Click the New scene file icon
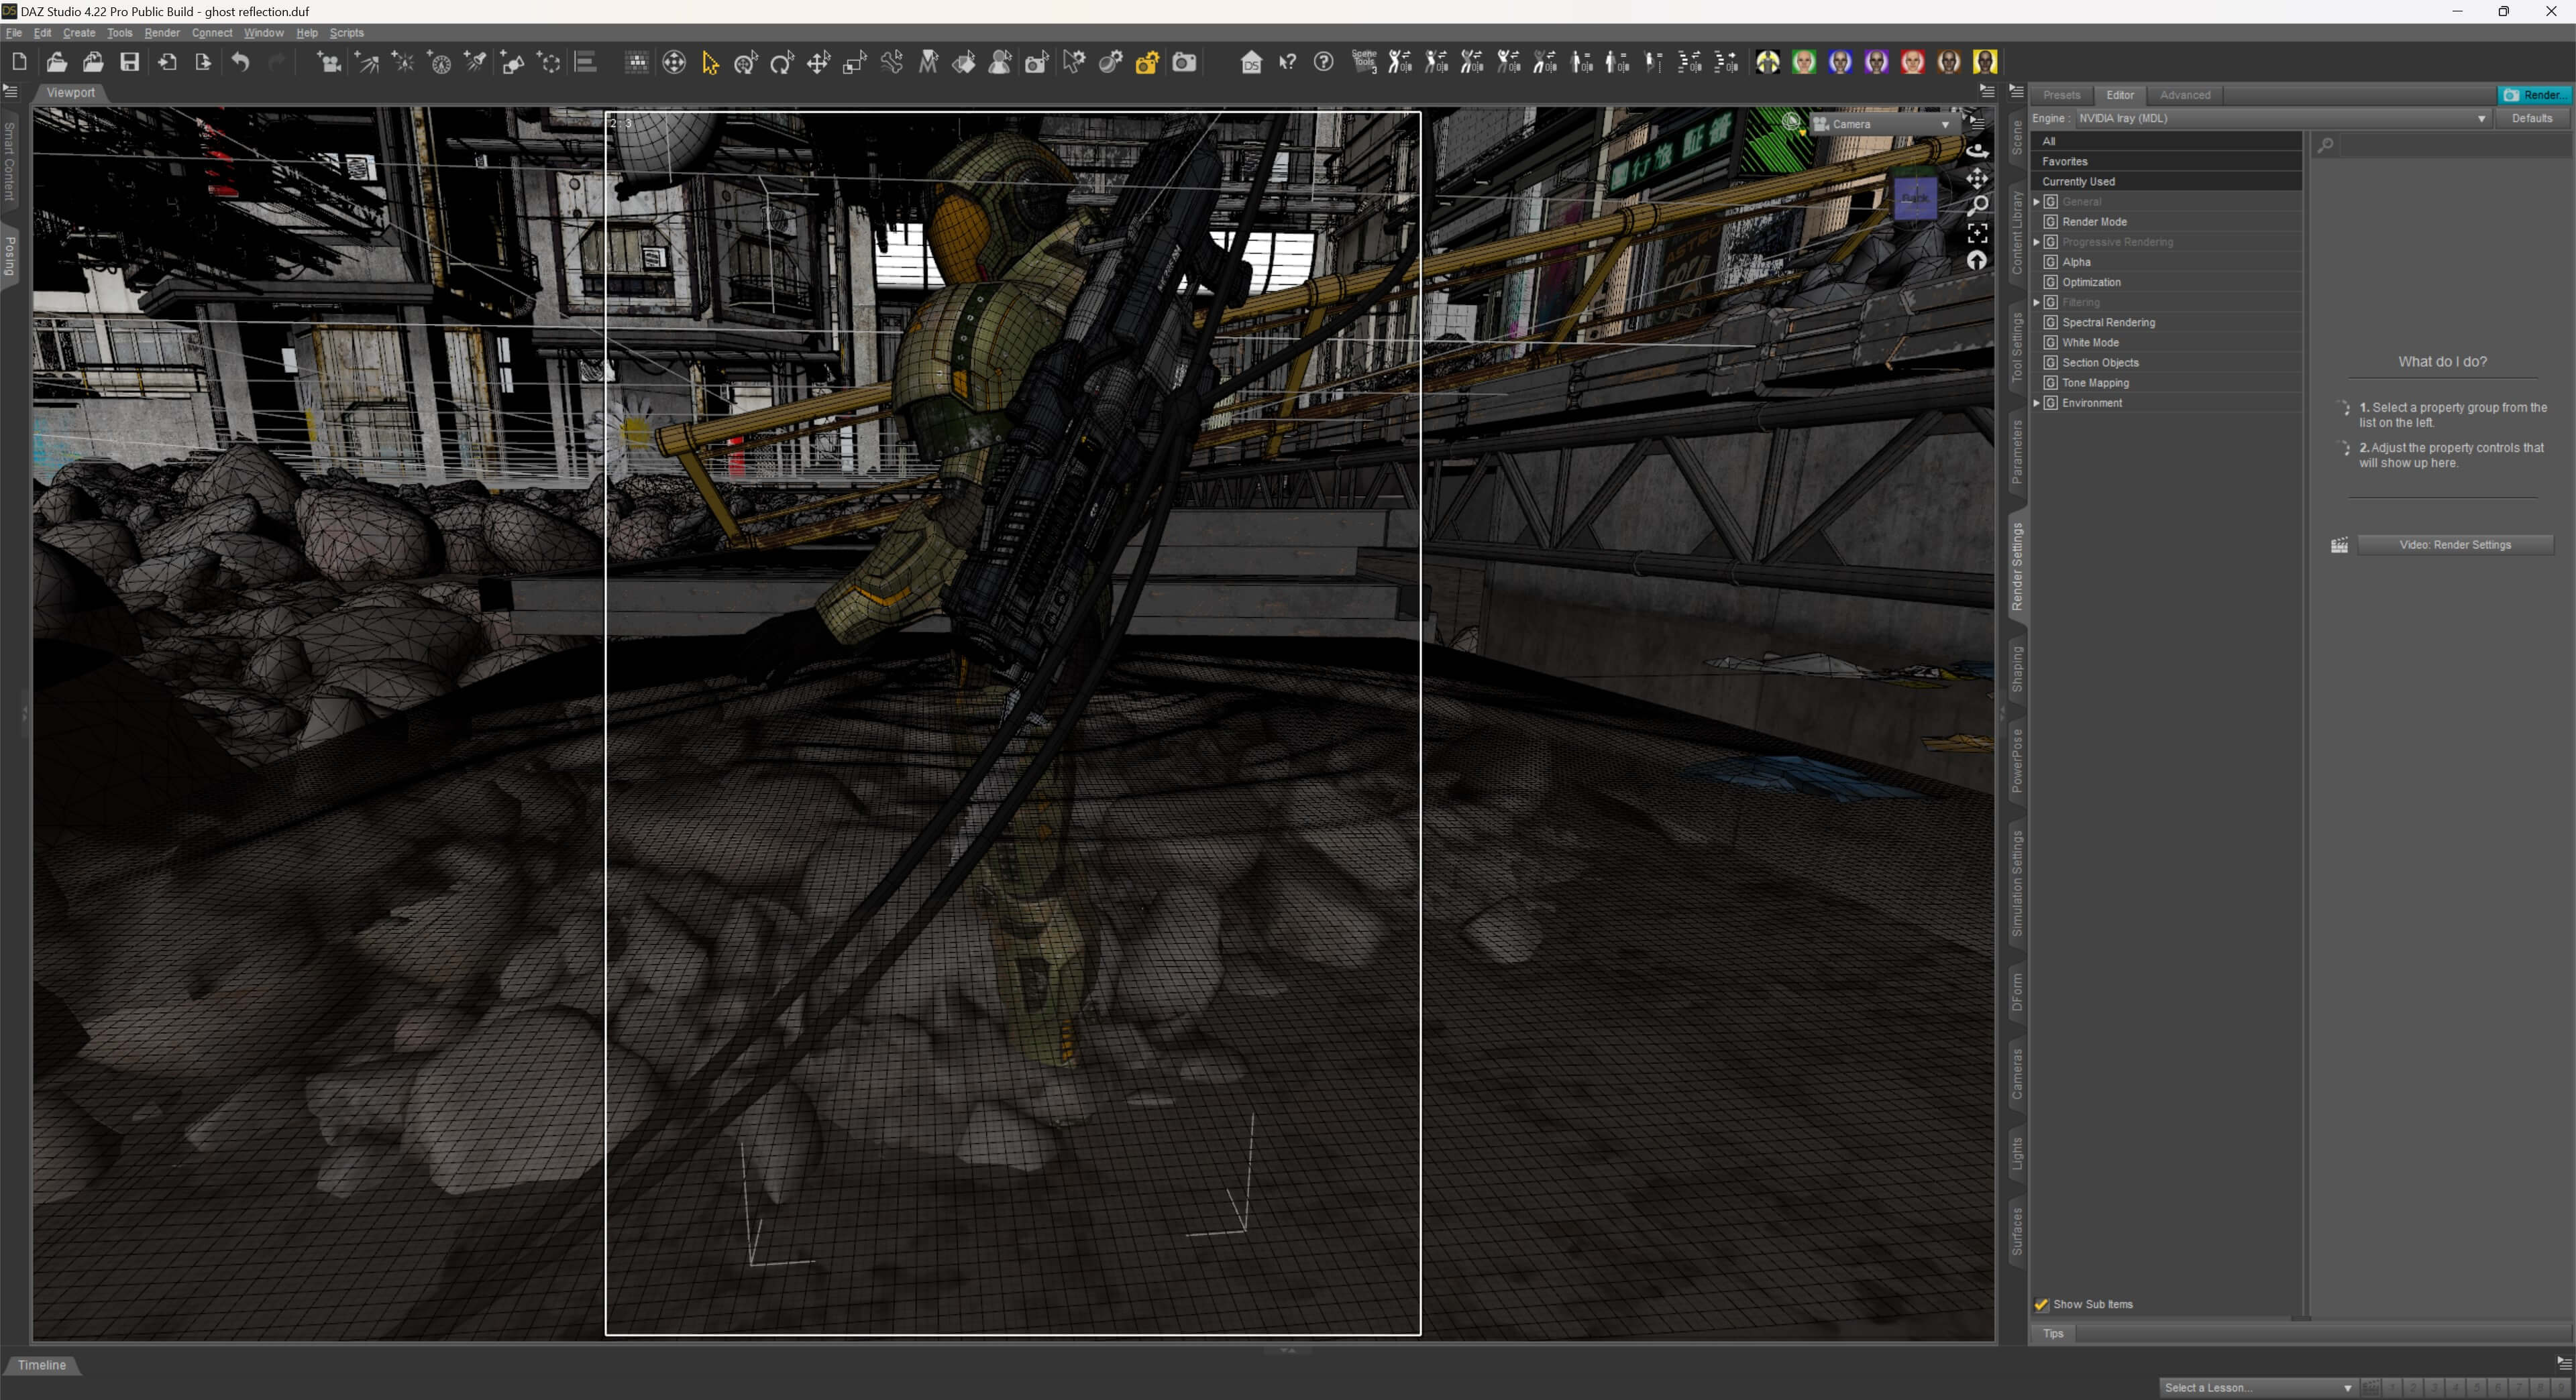Screen dimensions: 2576x1400 pyautogui.click(x=19, y=62)
